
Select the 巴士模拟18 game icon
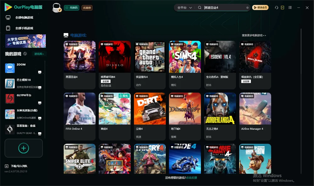coord(10,84)
